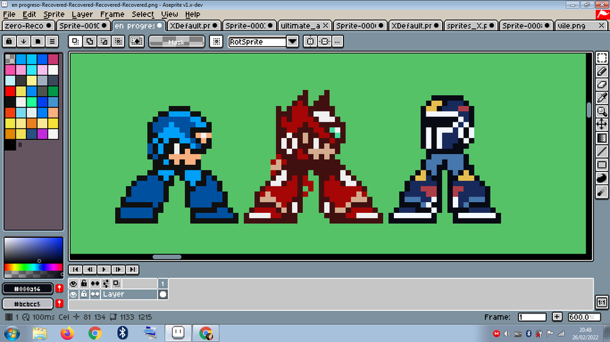Click the palette lock edit-mode icon
610x342 pixels.
pos(9,41)
